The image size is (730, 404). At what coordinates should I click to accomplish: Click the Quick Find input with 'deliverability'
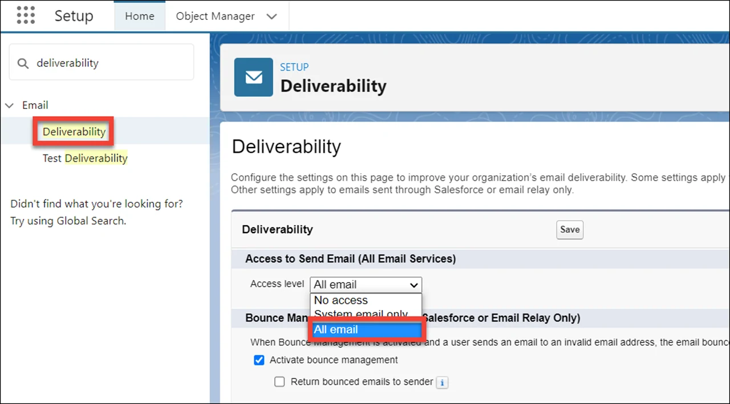(x=102, y=63)
